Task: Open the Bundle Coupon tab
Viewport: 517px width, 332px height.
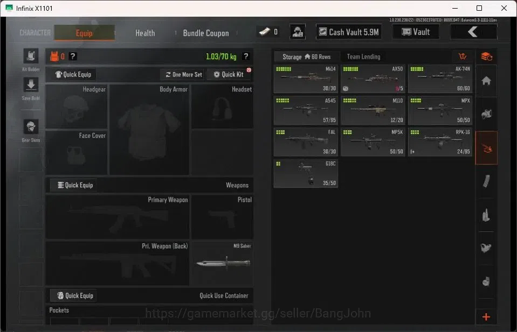Action: (x=206, y=33)
